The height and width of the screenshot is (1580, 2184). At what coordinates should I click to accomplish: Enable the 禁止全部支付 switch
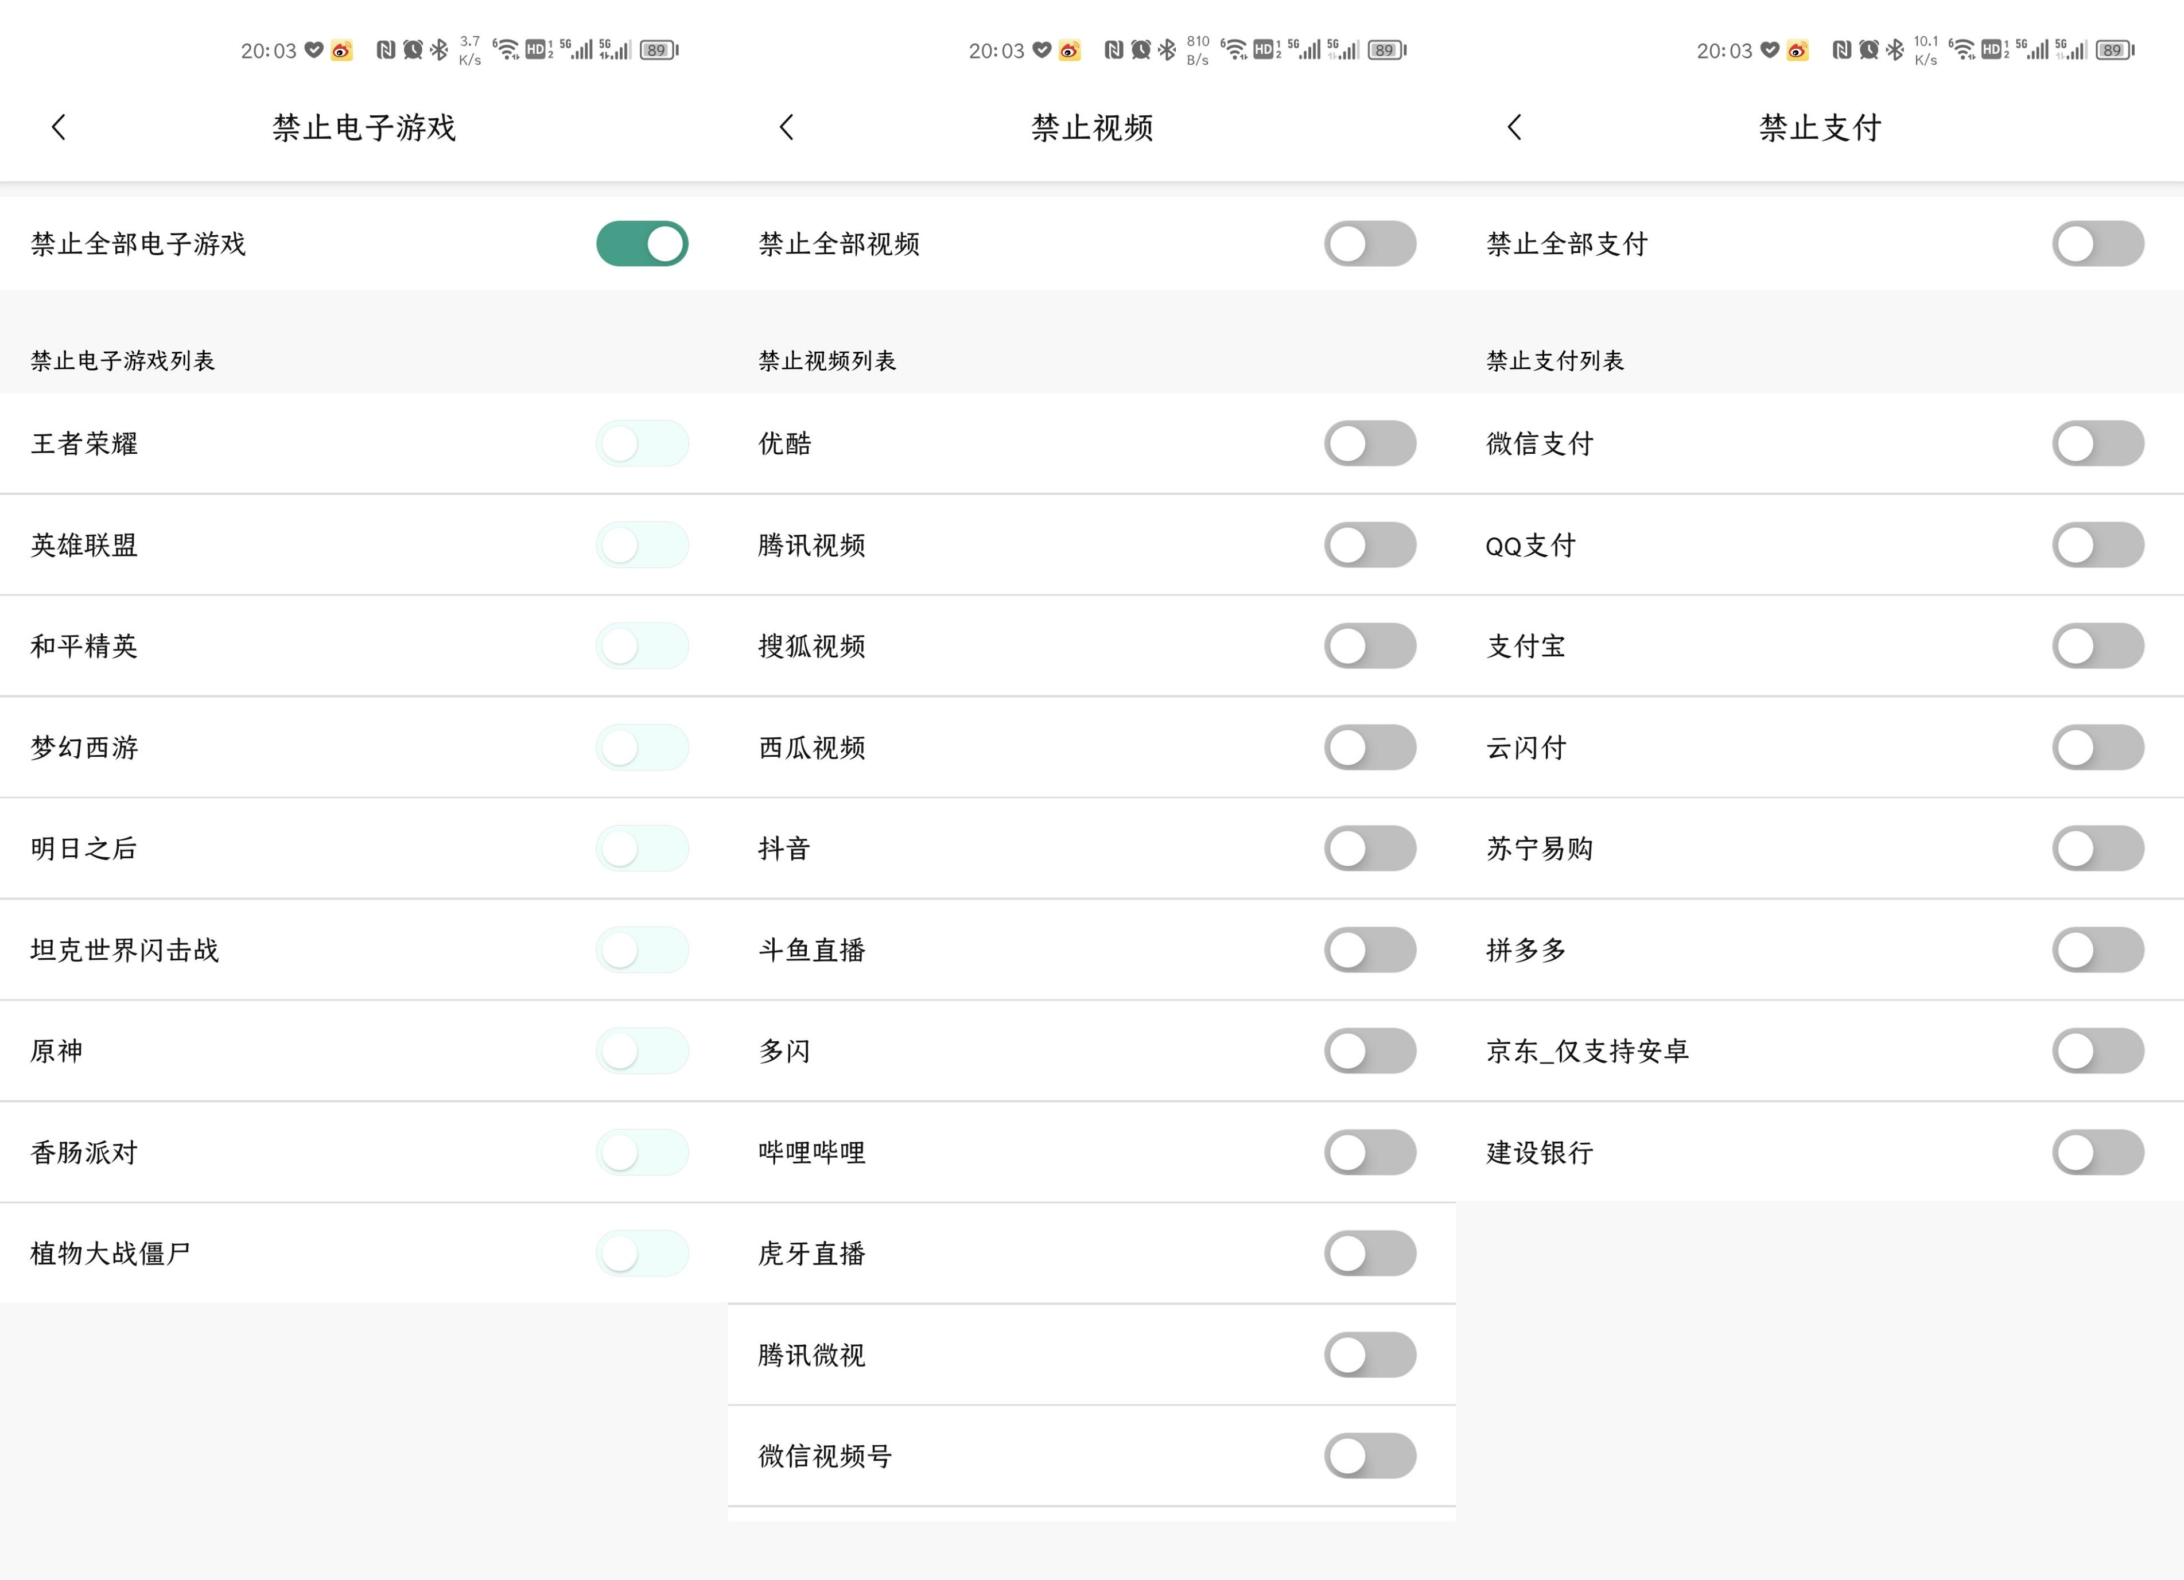[2098, 244]
